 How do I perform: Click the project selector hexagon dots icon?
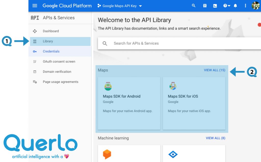[x=99, y=6]
